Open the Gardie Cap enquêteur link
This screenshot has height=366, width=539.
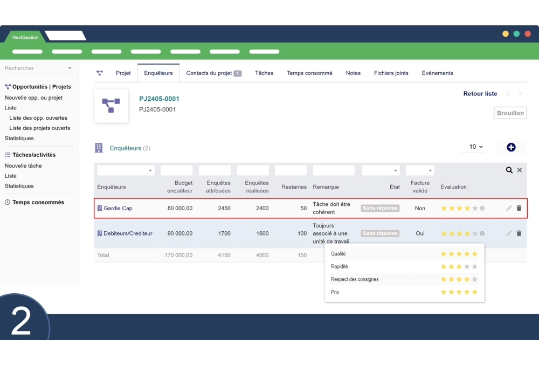click(118, 208)
